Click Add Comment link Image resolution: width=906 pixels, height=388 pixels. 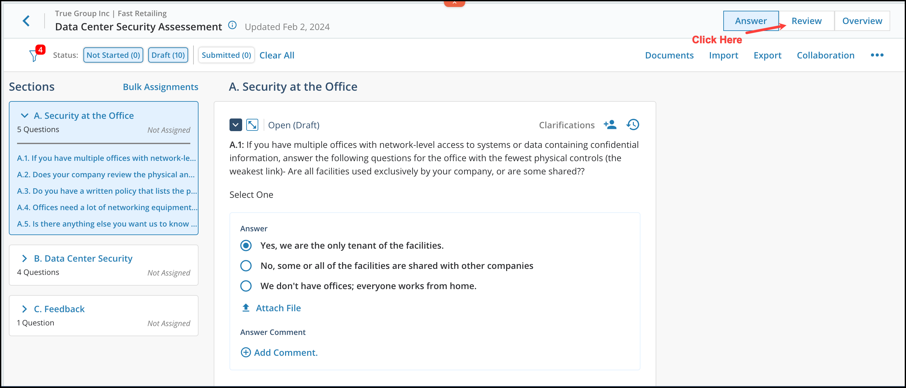coord(285,353)
